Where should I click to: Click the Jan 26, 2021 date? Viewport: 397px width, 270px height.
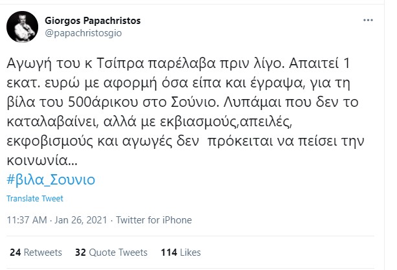pos(82,219)
